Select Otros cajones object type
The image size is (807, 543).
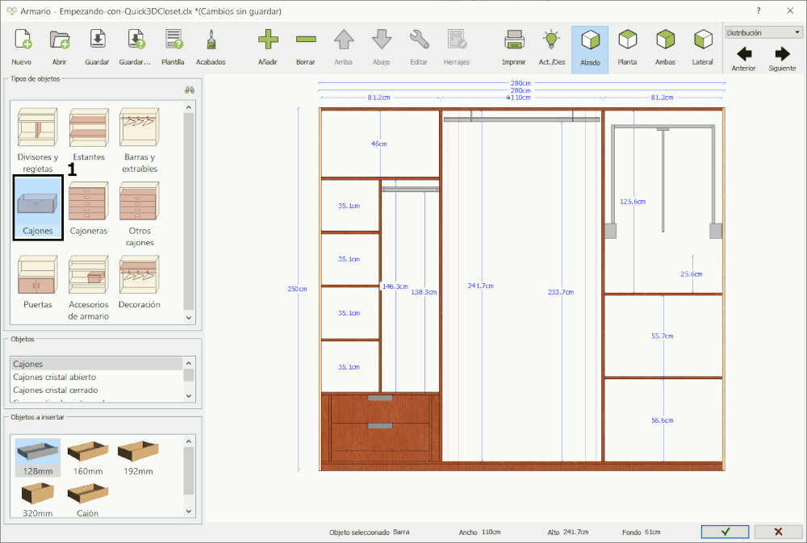[x=140, y=214]
